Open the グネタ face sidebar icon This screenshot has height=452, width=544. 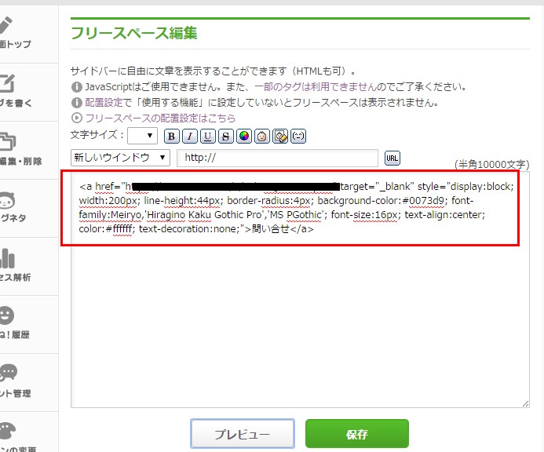[13, 207]
